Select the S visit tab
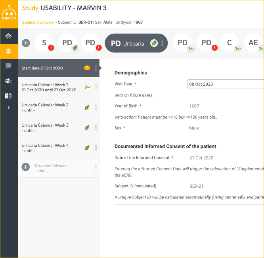The width and height of the screenshot is (264, 258). coord(45,43)
